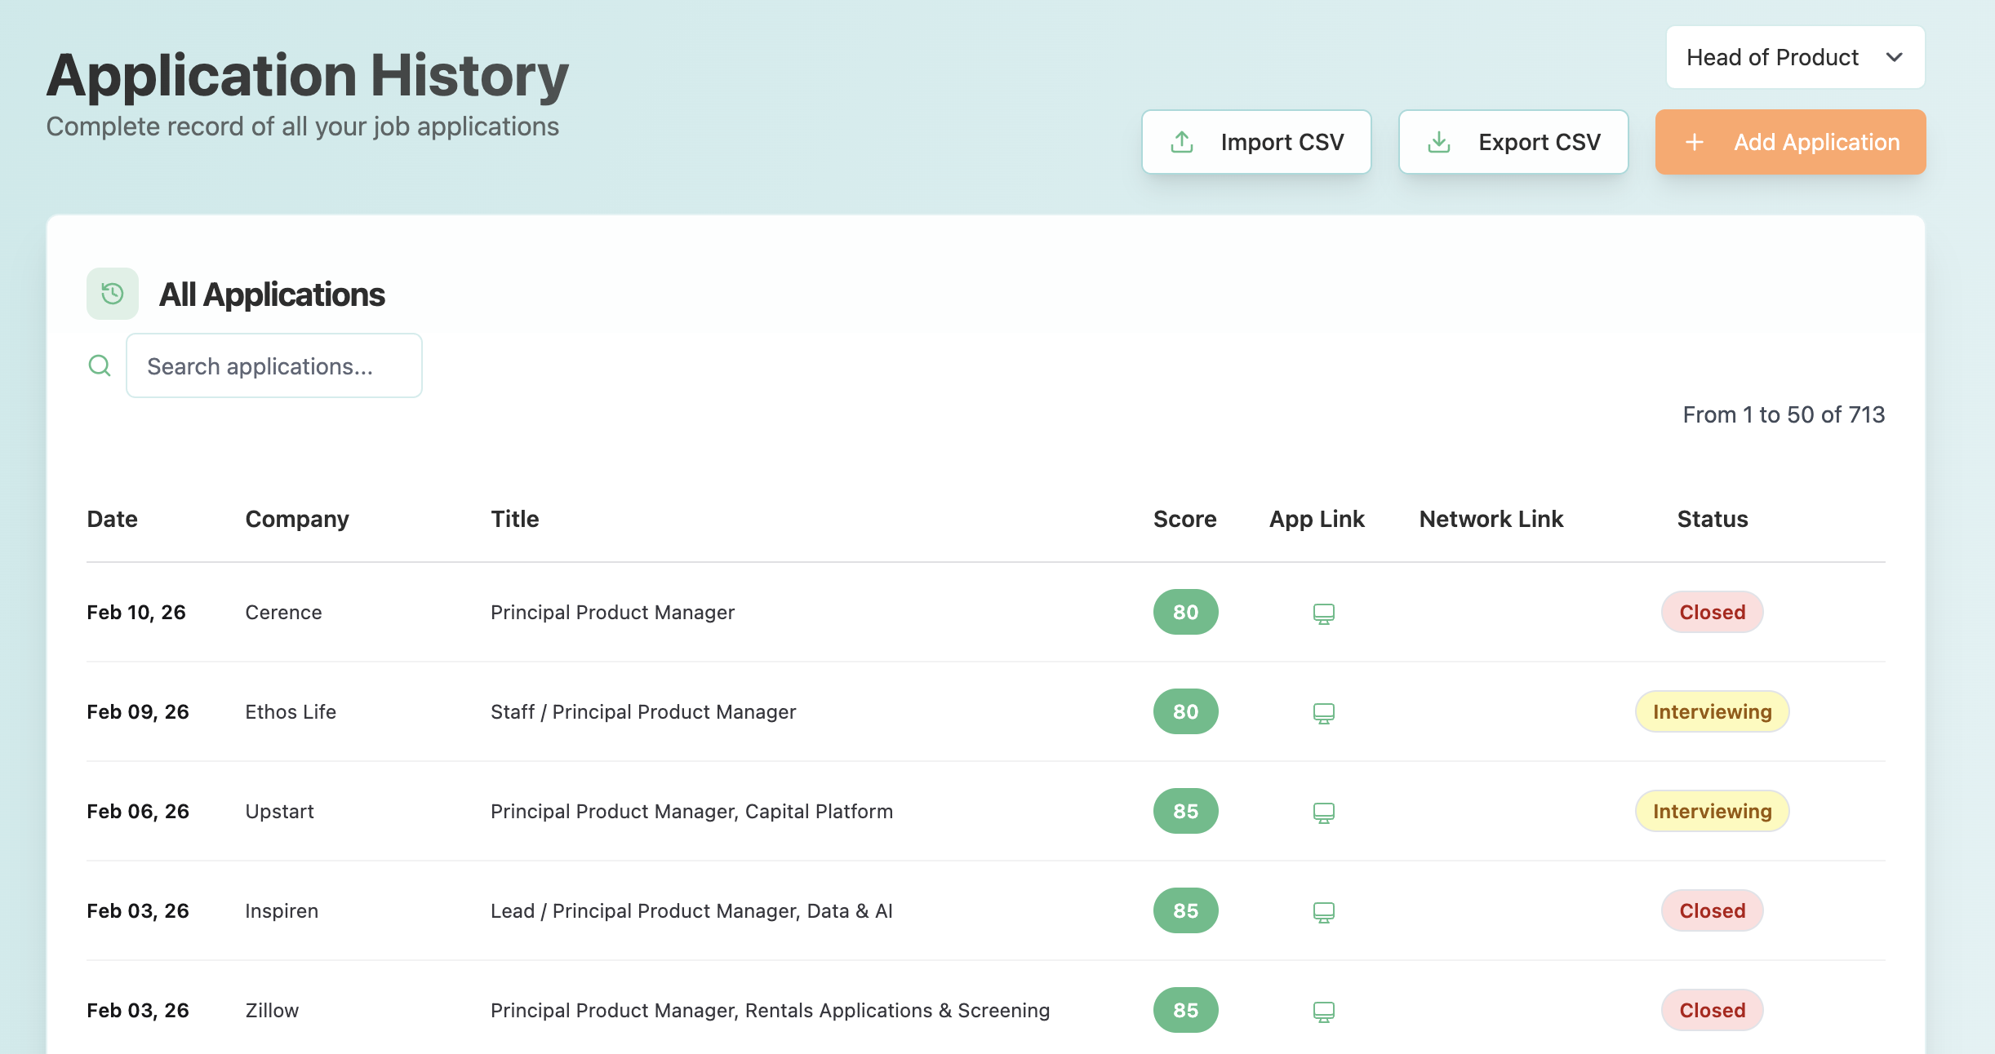Screen dimensions: 1995x1054
Task: Click the 85 score badge for Upstart
Action: pyautogui.click(x=1185, y=811)
